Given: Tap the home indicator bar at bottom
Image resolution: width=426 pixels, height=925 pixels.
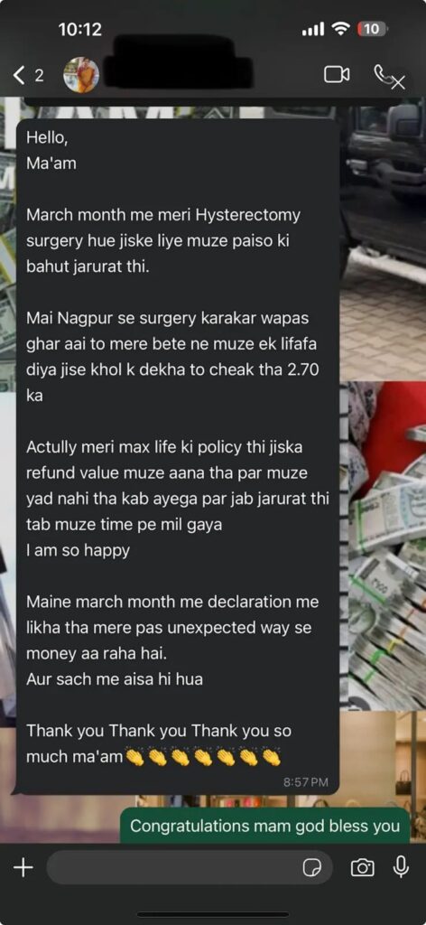Looking at the screenshot, I should pos(213,915).
